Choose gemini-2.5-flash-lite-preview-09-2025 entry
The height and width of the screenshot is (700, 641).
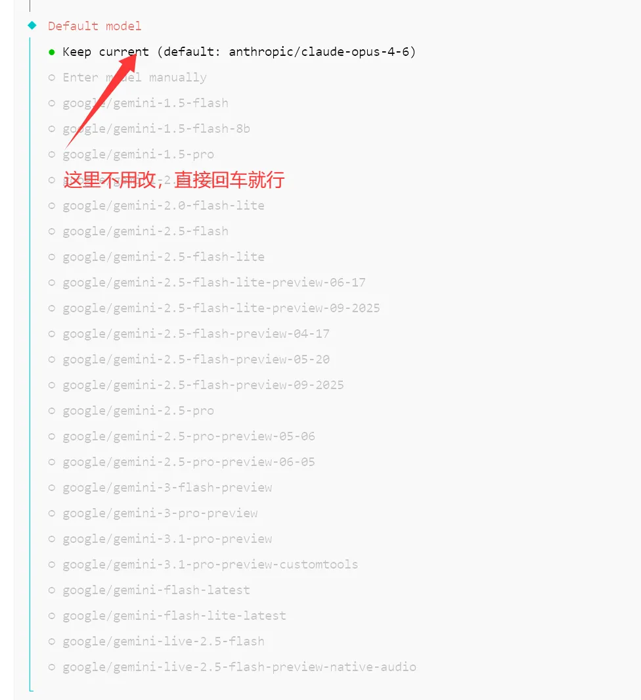(x=214, y=308)
